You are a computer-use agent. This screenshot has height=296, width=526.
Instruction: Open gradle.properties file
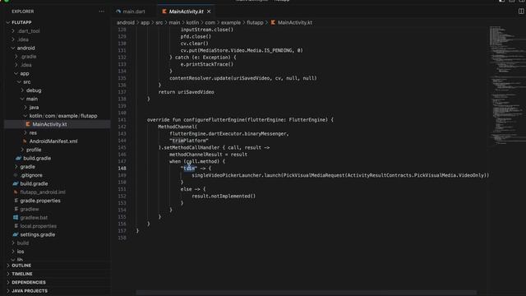tap(40, 201)
